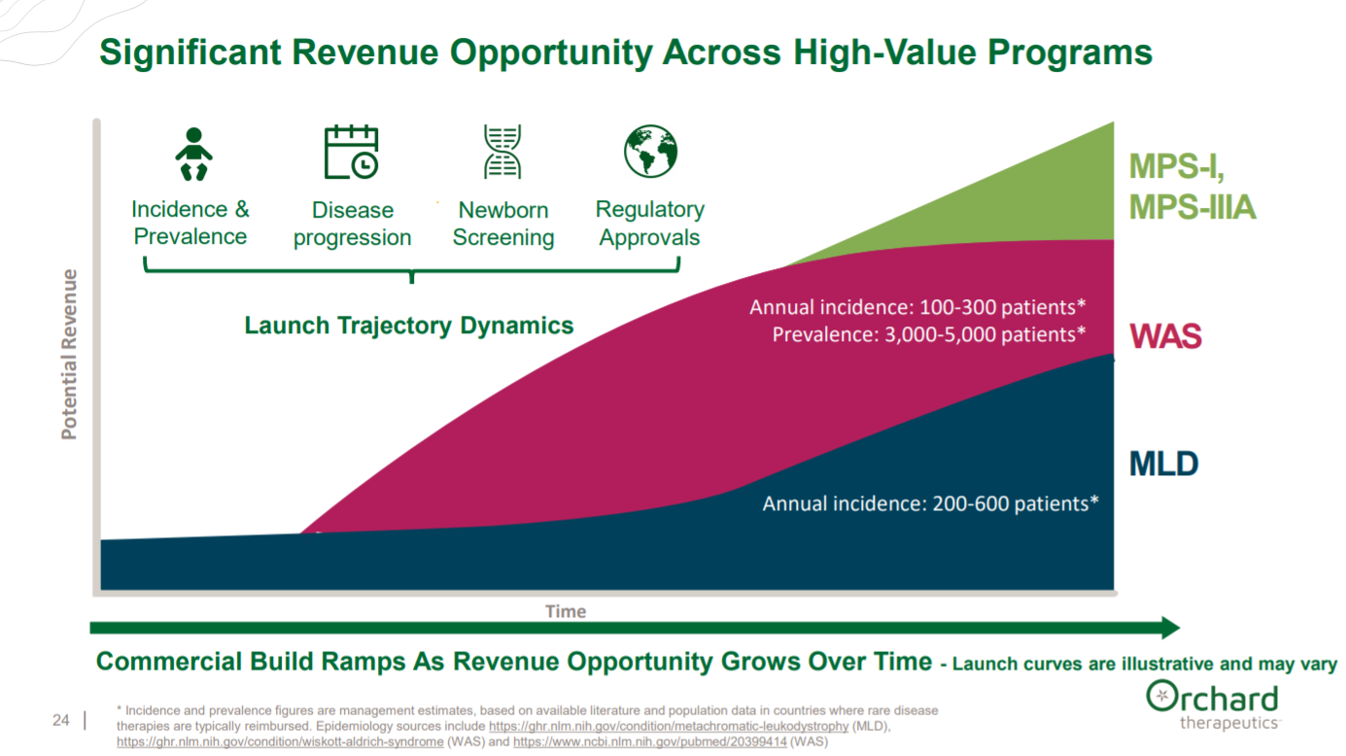Screen dimensions: 1346x756
Task: Click the 'WAS' program label
Action: click(x=1165, y=337)
